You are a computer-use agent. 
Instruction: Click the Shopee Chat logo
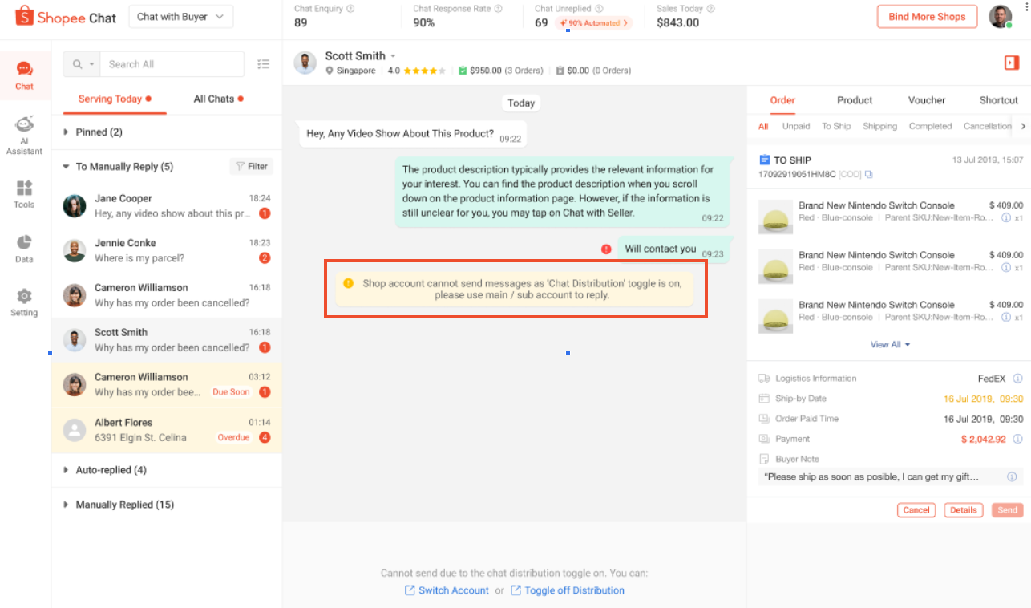[66, 17]
